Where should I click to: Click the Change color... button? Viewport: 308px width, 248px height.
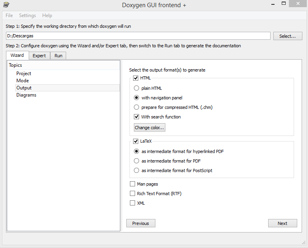(x=149, y=128)
